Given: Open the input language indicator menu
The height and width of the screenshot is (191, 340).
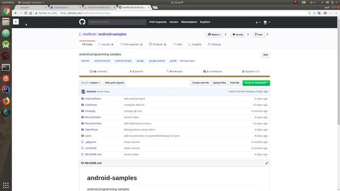Looking at the screenshot, I should click(312, 2).
